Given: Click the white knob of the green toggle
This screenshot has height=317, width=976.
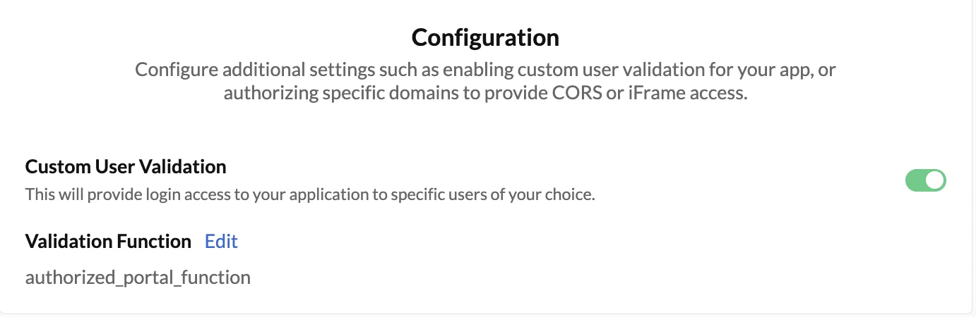Looking at the screenshot, I should [x=934, y=181].
